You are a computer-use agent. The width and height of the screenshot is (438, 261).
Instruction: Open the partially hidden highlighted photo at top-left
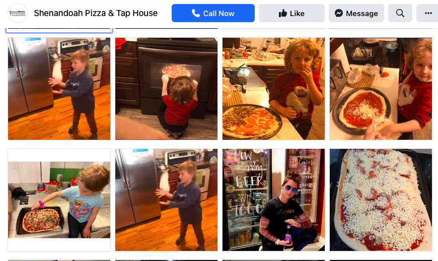click(59, 31)
